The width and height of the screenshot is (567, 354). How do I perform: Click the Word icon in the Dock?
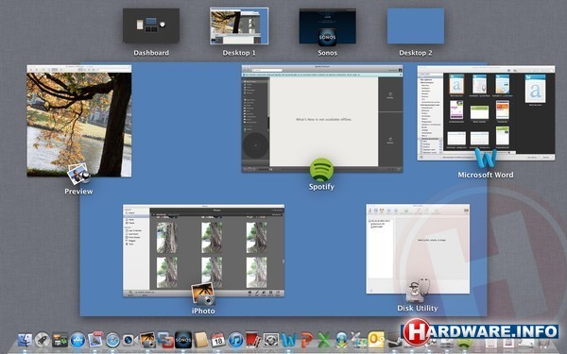click(289, 340)
